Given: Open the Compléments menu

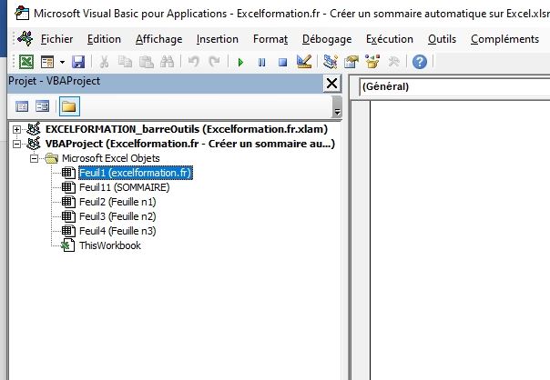Looking at the screenshot, I should (504, 39).
